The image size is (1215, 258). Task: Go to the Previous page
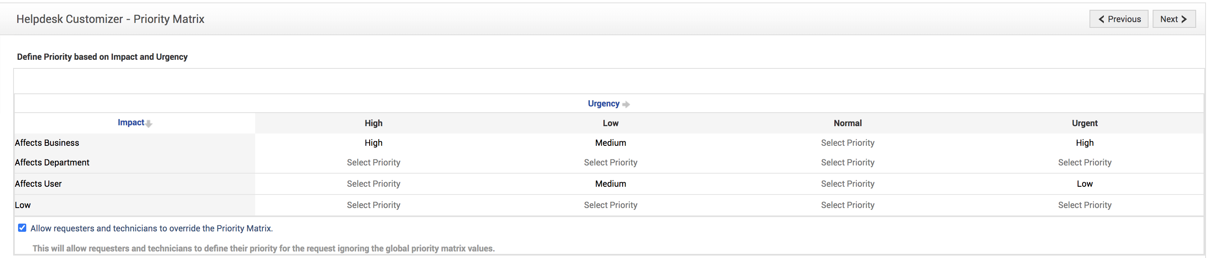click(1118, 19)
